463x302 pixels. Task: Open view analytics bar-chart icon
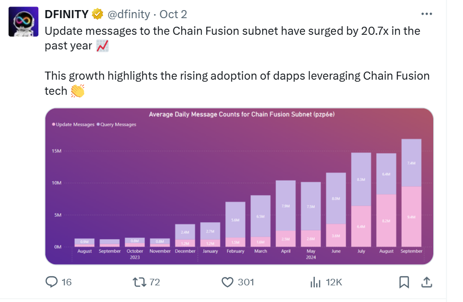tap(316, 282)
